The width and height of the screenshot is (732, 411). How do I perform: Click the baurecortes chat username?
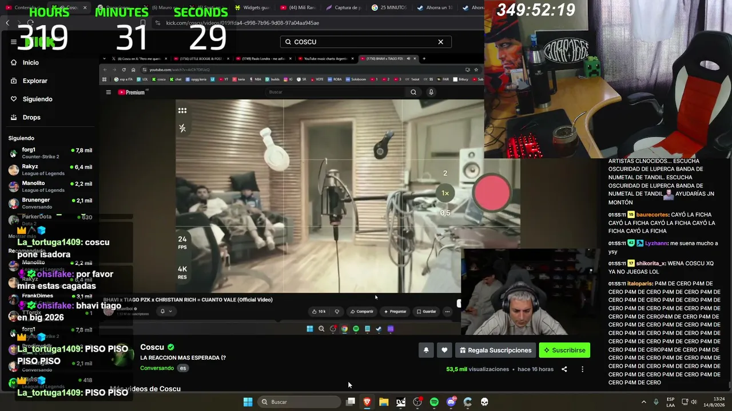click(x=653, y=215)
